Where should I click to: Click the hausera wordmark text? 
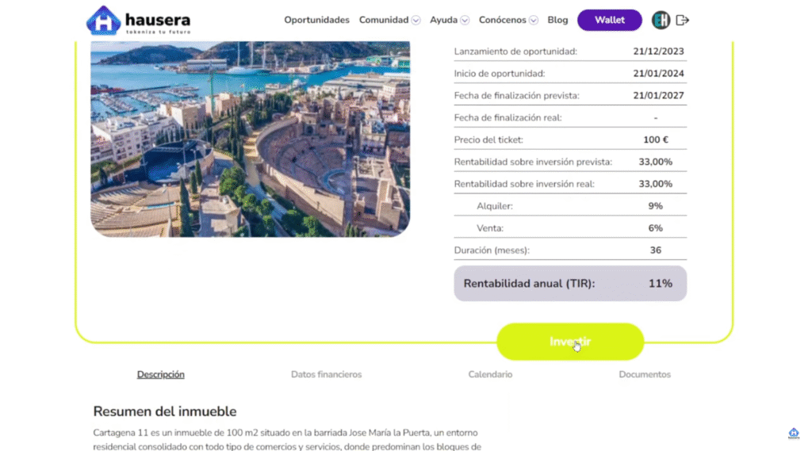159,20
